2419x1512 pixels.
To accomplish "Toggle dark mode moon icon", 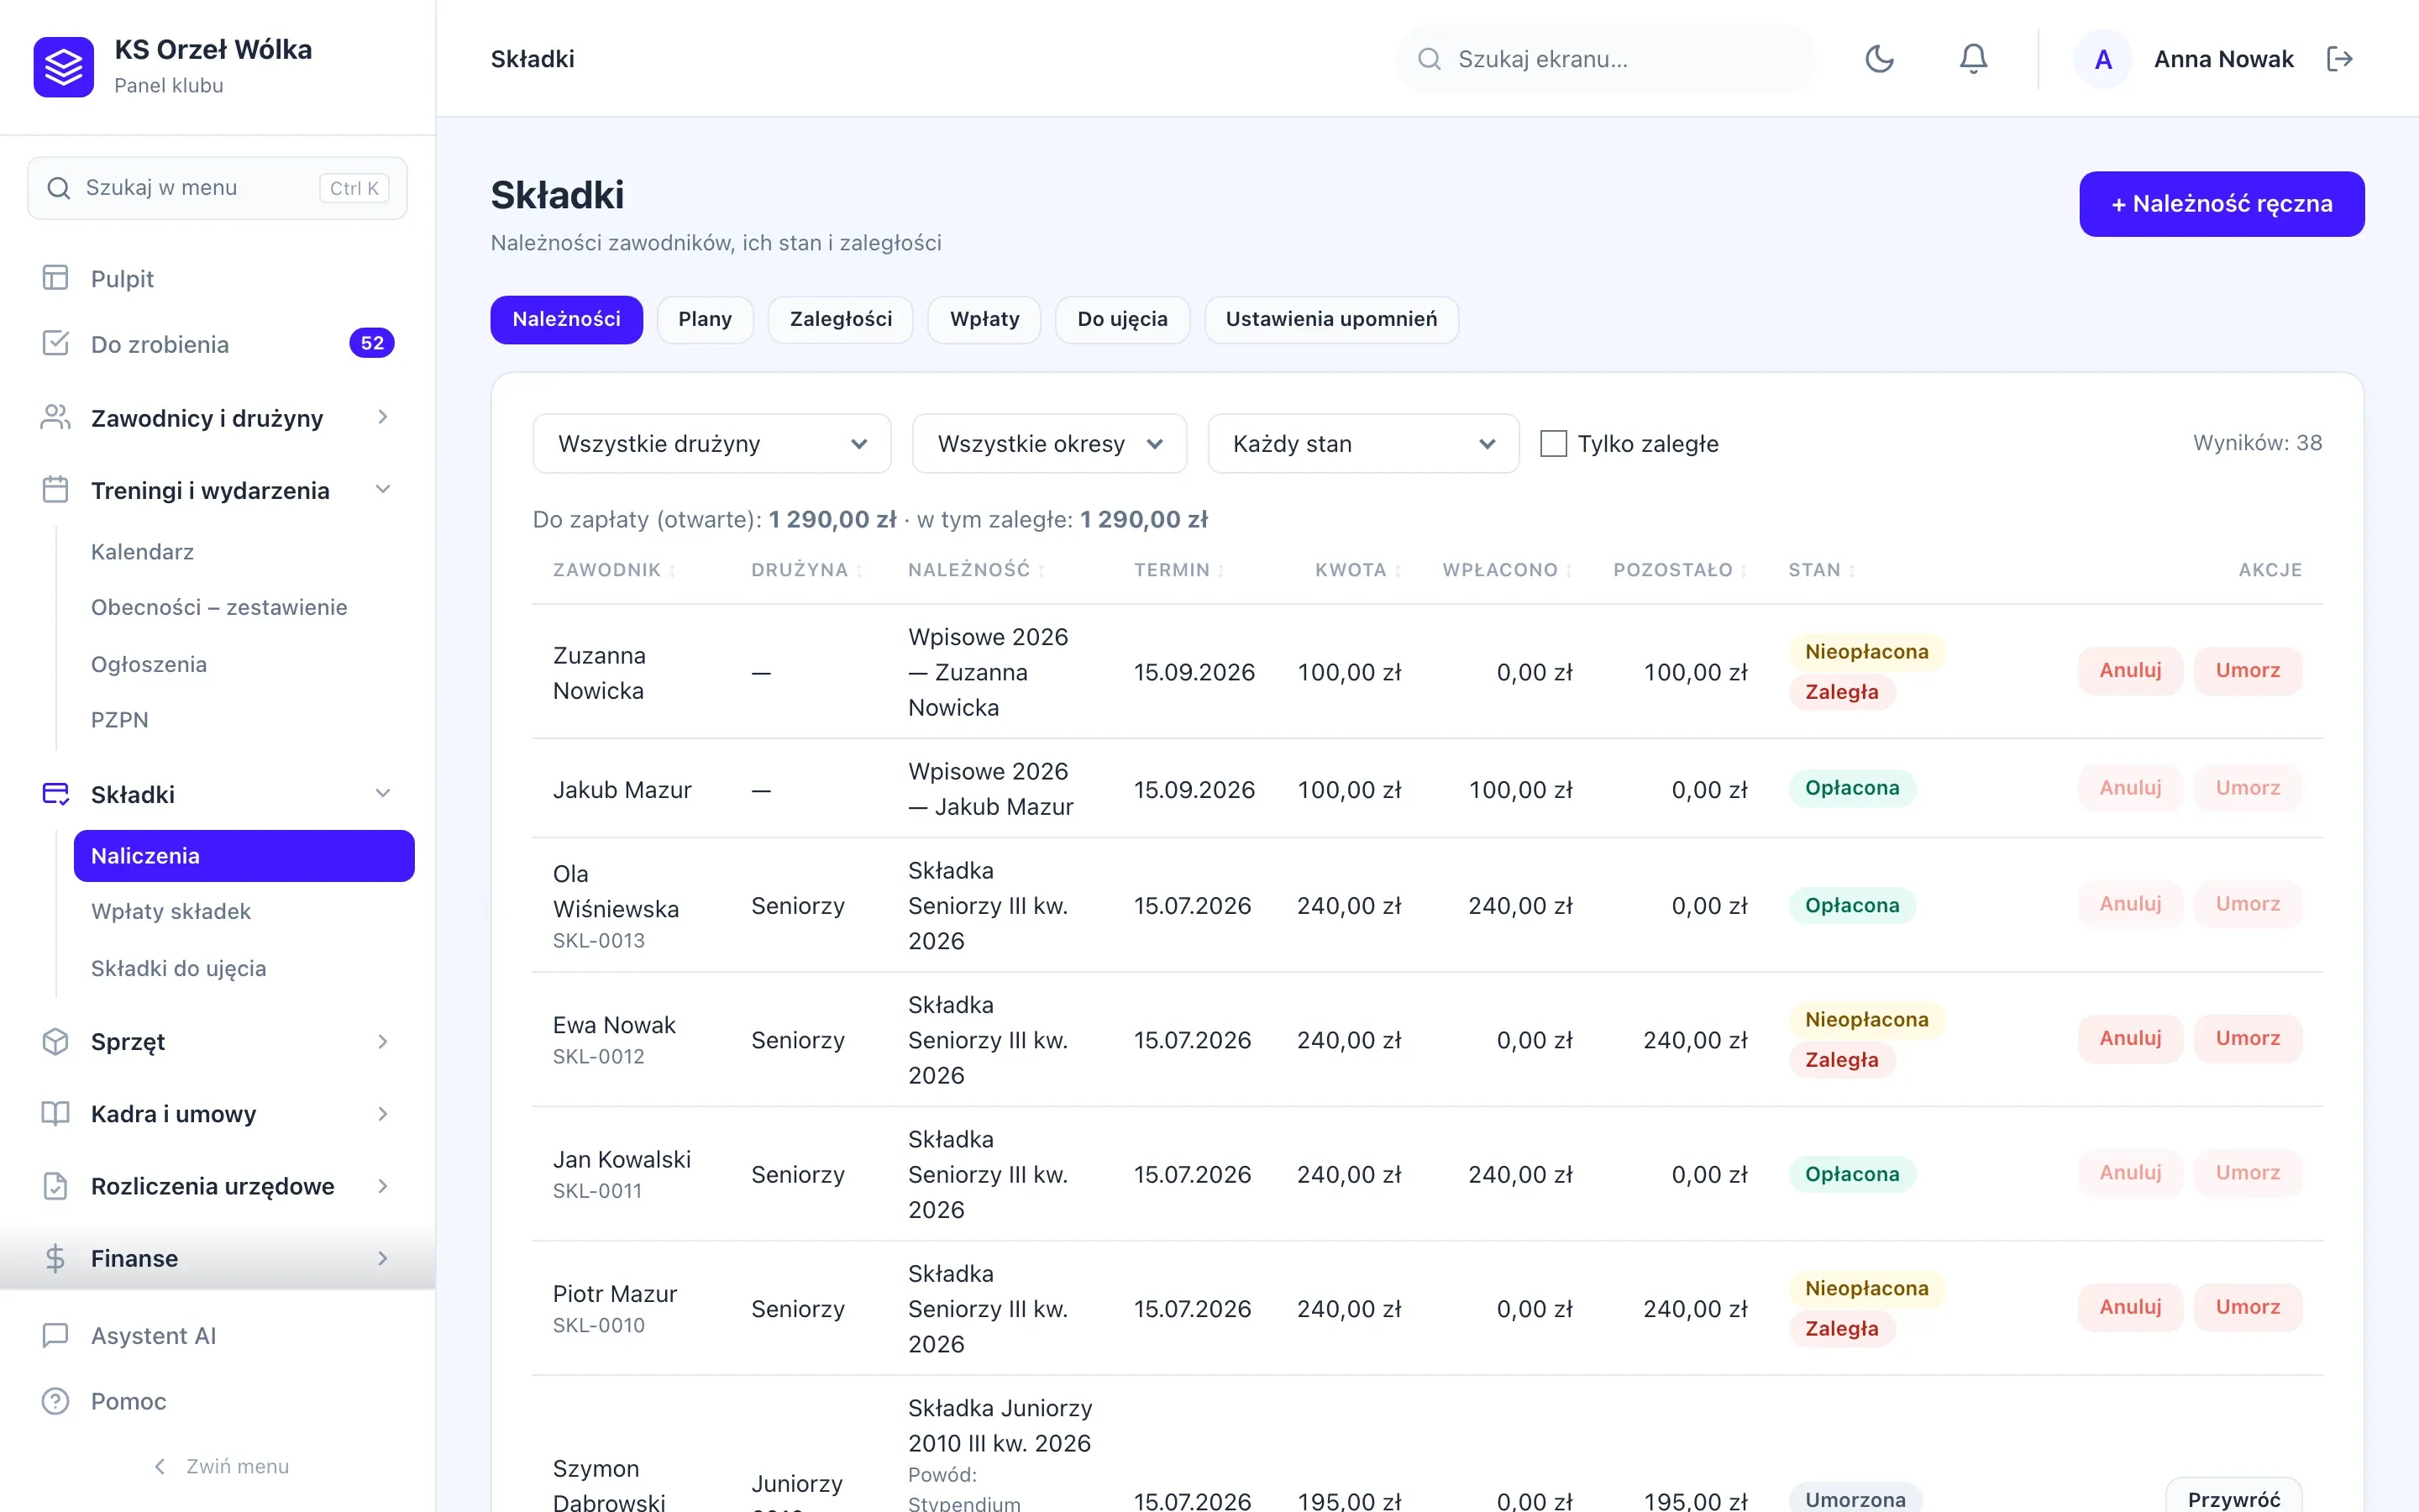I will 1879,59.
